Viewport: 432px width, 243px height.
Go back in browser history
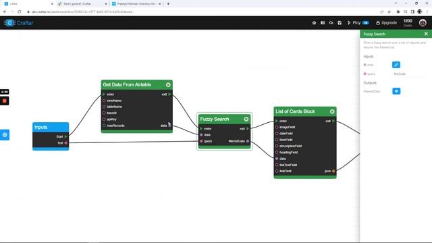click(x=5, y=12)
